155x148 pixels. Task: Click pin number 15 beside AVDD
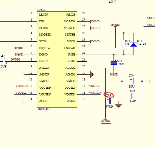(x=84, y=99)
